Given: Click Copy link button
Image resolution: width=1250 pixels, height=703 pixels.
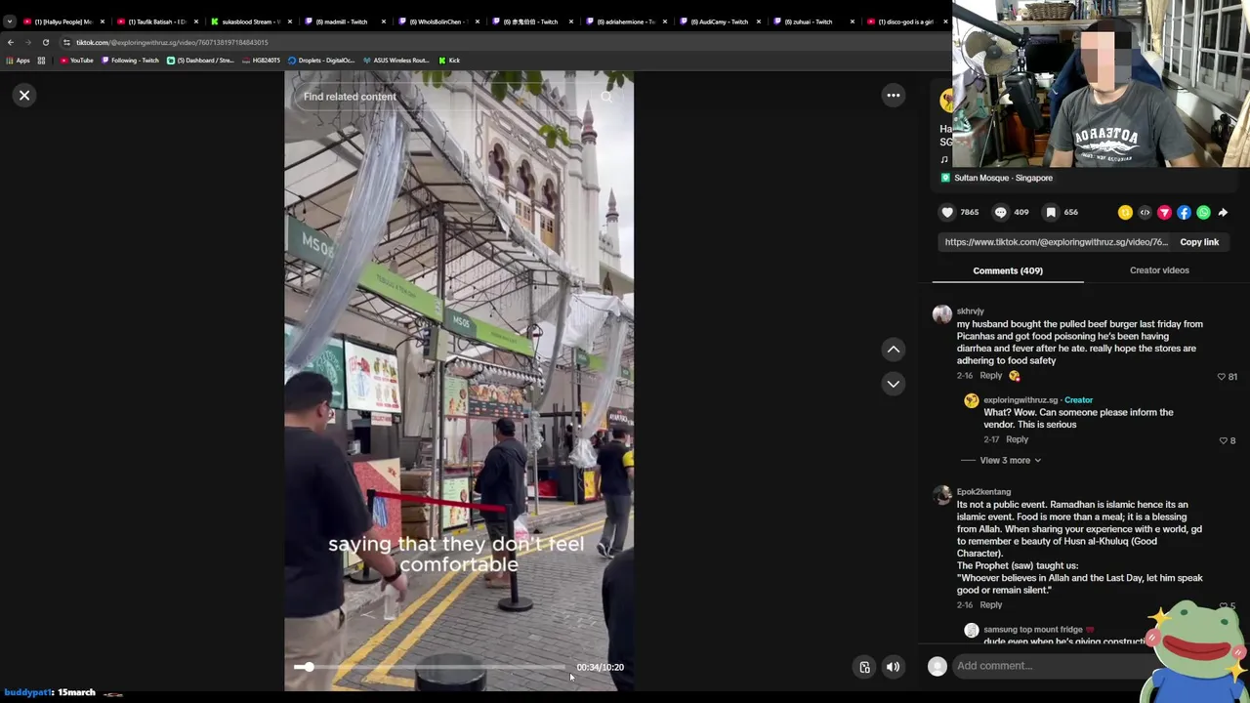Looking at the screenshot, I should coord(1199,242).
